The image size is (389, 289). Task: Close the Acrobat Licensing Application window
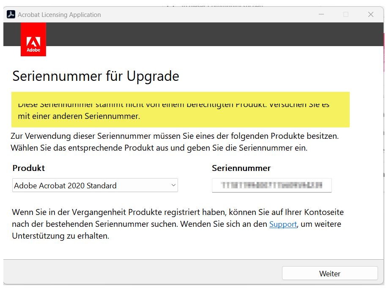tap(371, 14)
